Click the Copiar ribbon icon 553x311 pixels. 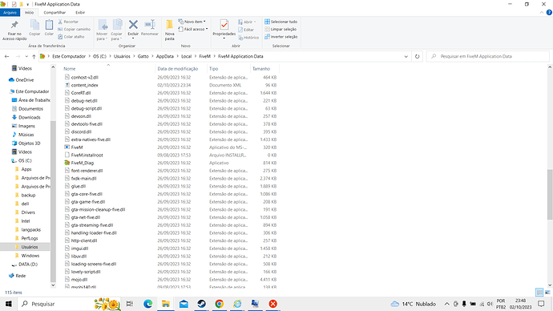click(x=34, y=27)
